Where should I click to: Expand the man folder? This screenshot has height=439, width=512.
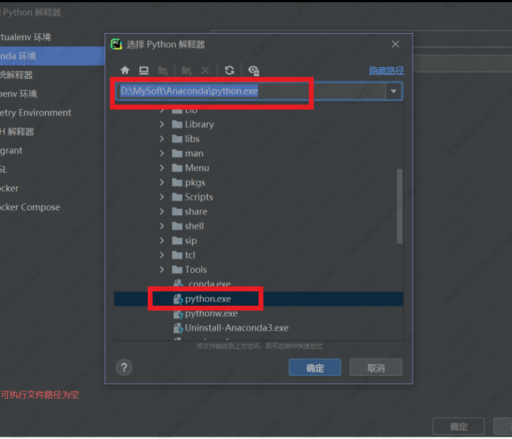coord(162,153)
